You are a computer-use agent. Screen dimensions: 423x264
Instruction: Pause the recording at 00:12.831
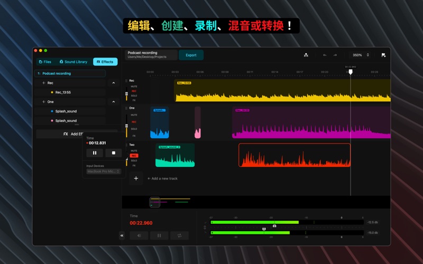[x=95, y=153]
